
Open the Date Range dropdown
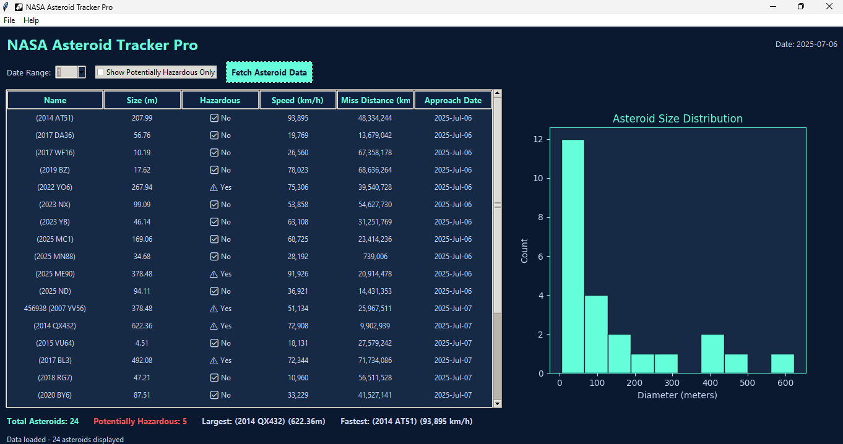(x=81, y=72)
